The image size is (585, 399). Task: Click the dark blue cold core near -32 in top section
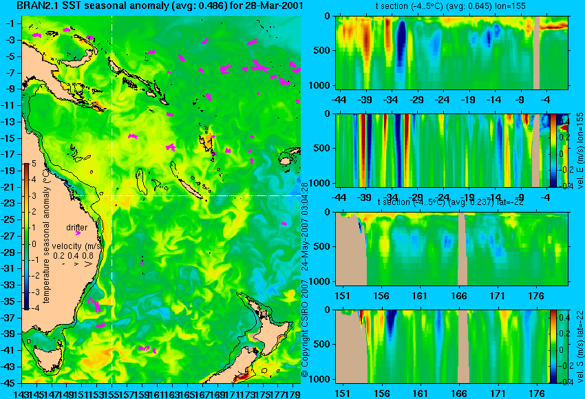click(401, 45)
